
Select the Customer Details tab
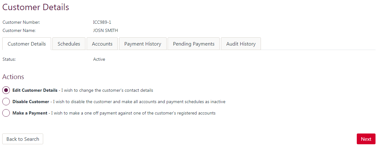[x=27, y=44]
